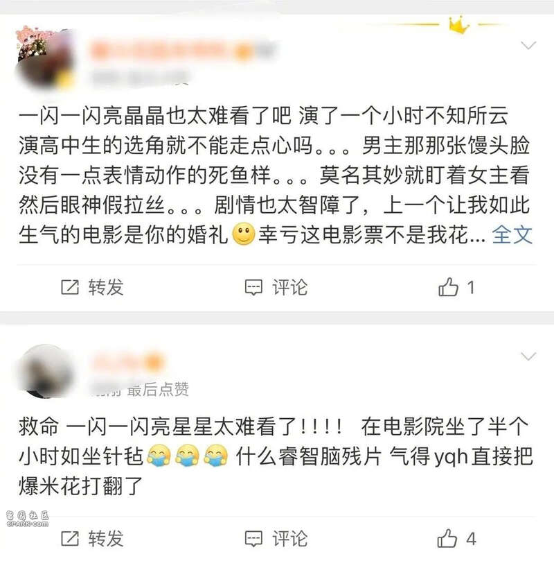The height and width of the screenshot is (561, 554).
Task: Expand full text via 全文 link
Action: (x=512, y=234)
